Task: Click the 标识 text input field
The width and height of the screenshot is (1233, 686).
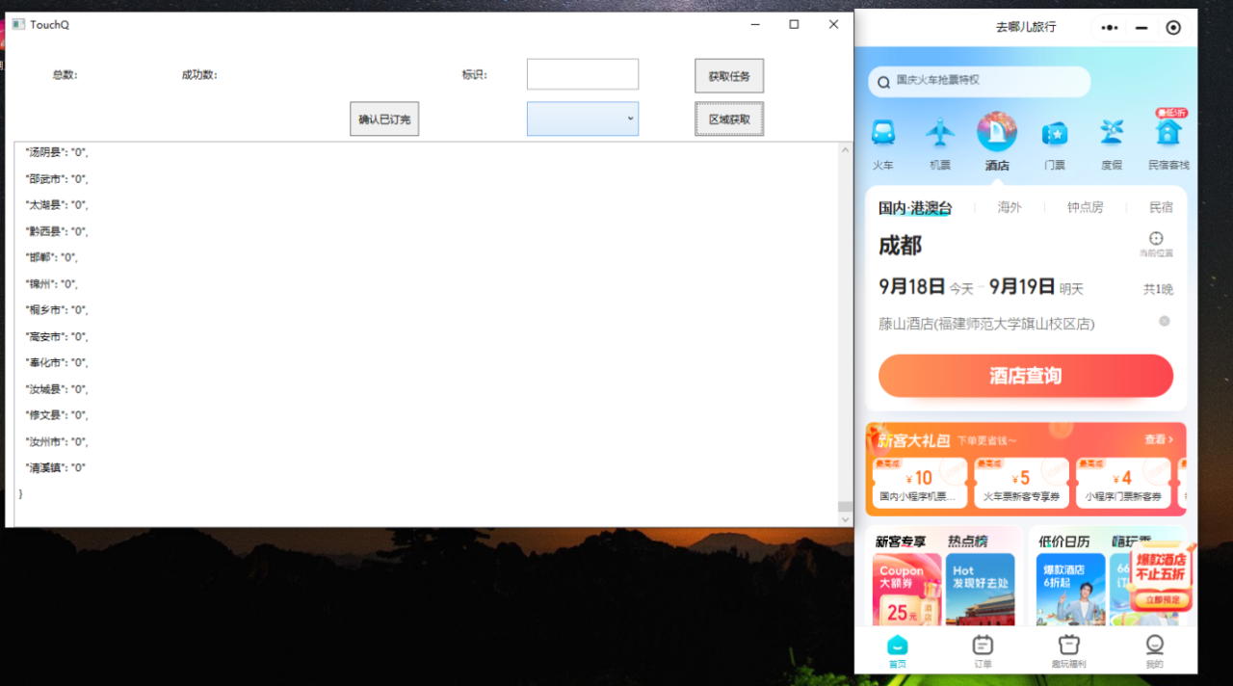Action: 583,74
